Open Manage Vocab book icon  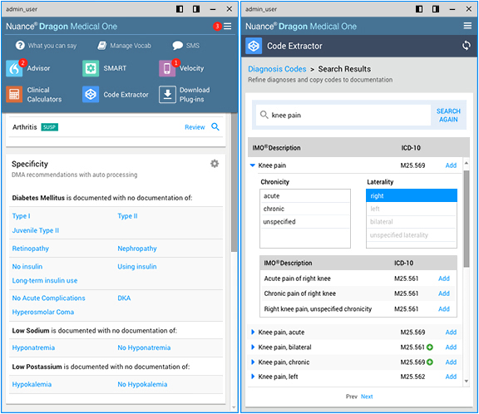[x=102, y=46]
